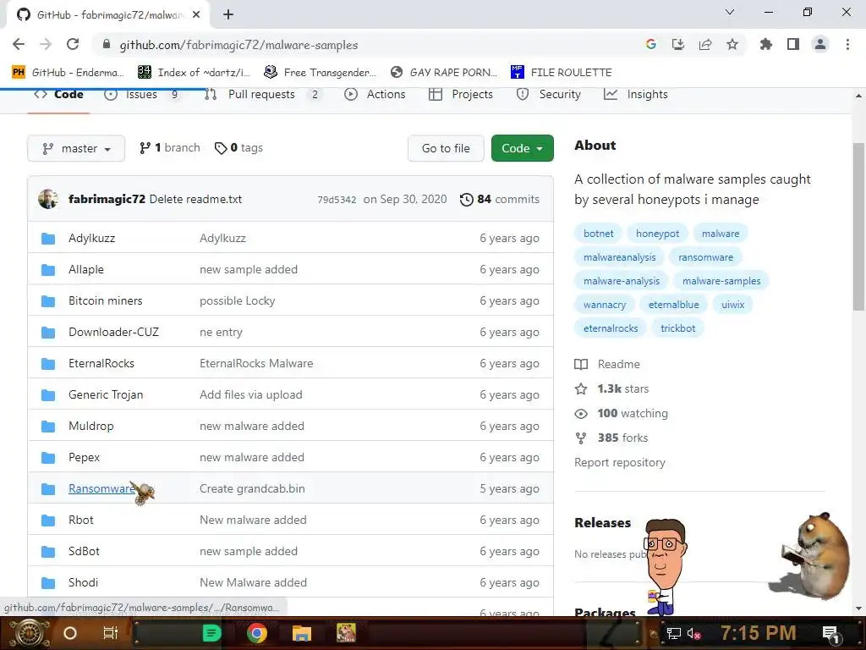Open the Muldrop folder

91,427
